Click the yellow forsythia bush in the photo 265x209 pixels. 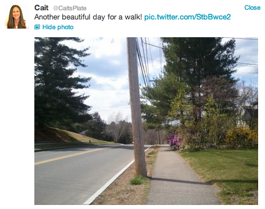[x=242, y=136]
